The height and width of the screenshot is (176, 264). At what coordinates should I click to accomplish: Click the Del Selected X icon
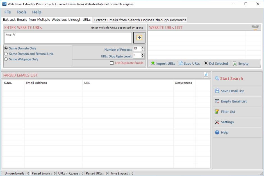pyautogui.click(x=206, y=63)
